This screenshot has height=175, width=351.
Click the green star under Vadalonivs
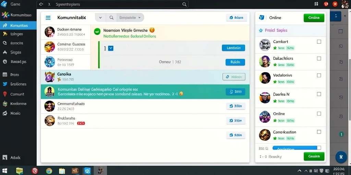point(275,82)
